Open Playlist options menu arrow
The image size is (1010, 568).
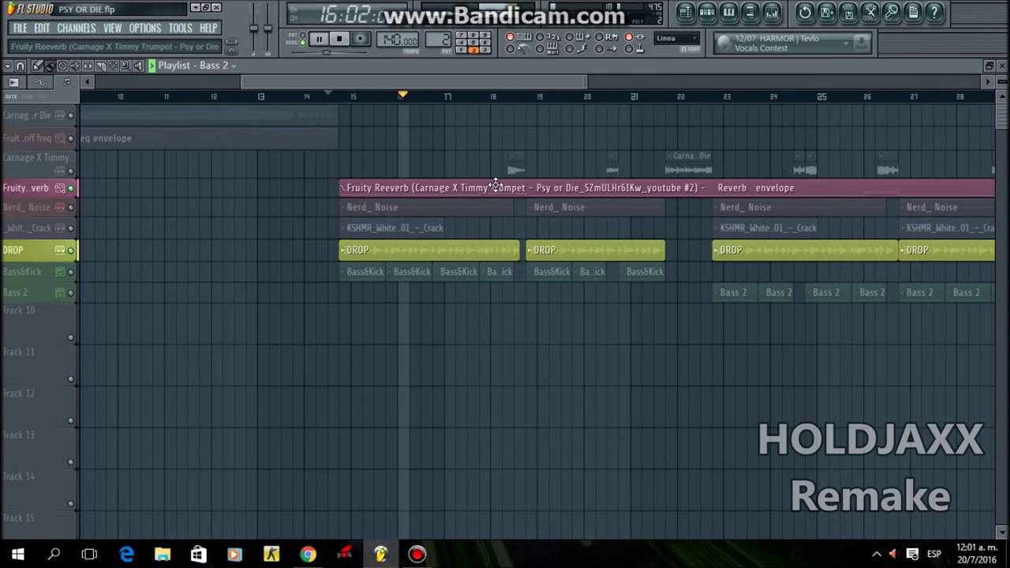tap(7, 65)
